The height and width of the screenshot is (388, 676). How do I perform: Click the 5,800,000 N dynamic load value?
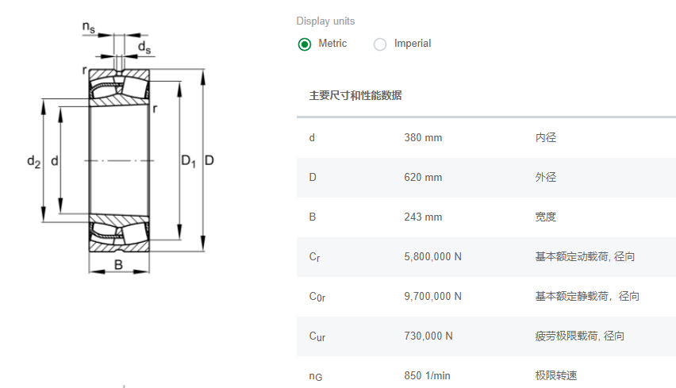(432, 257)
